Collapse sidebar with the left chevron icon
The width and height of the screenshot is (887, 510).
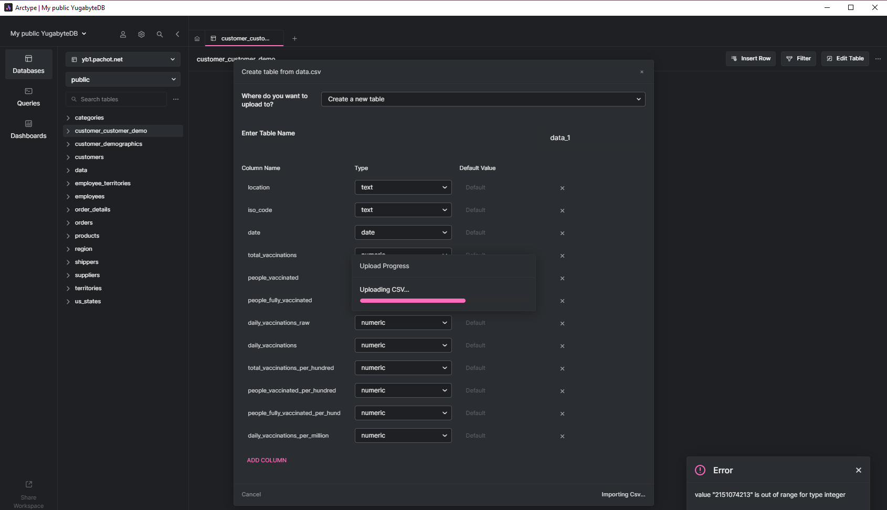point(177,34)
